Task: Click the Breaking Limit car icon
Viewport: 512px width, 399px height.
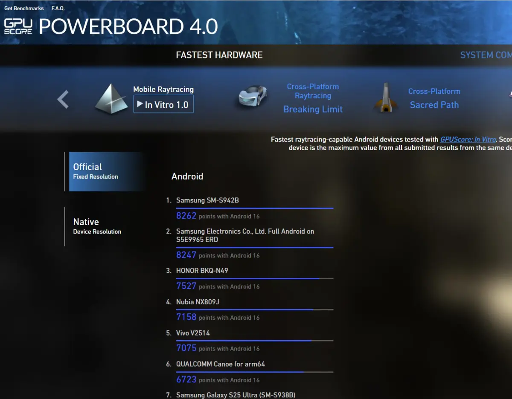Action: (x=253, y=98)
